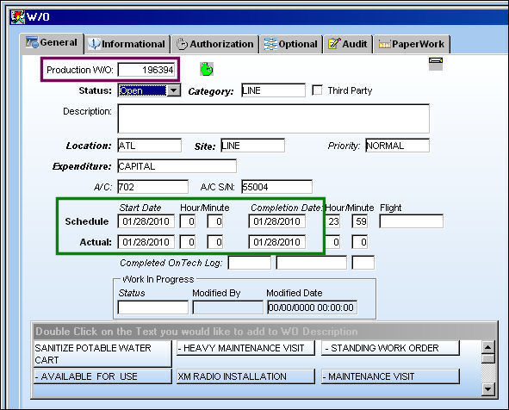The height and width of the screenshot is (410, 509).
Task: Click the Schedule completion Hour field showing 23
Action: pos(332,221)
